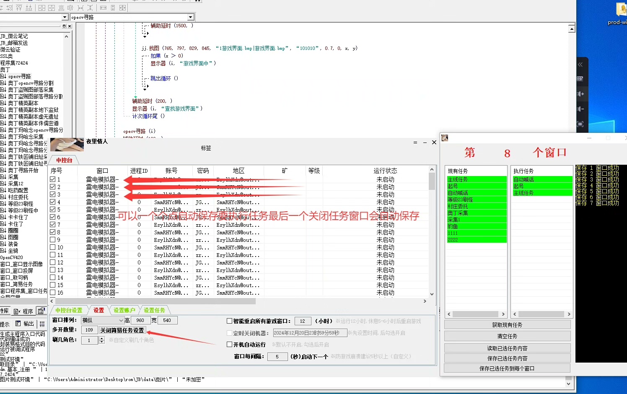Image resolution: width=627 pixels, height=394 pixels.
Task: Click the table's horizontal scrollbar thumb
Action: pyautogui.click(x=155, y=301)
